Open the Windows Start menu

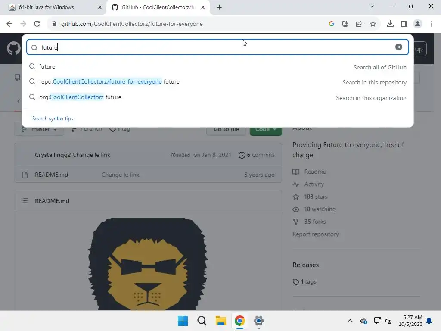point(183,321)
